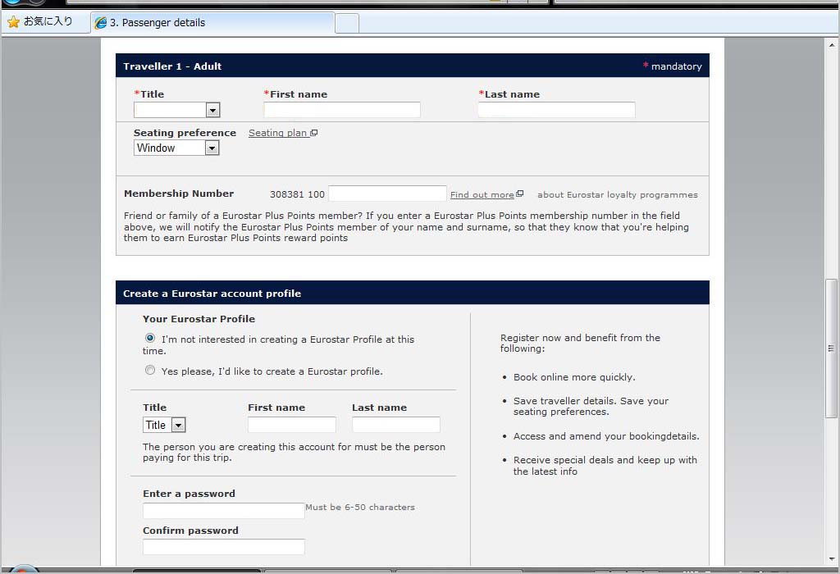Switch to the "3. Passenger details" tab
Screen dimensions: 840x574
(213, 23)
